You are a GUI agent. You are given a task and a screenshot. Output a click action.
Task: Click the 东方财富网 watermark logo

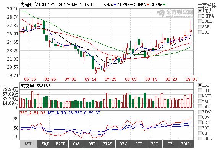(175, 13)
